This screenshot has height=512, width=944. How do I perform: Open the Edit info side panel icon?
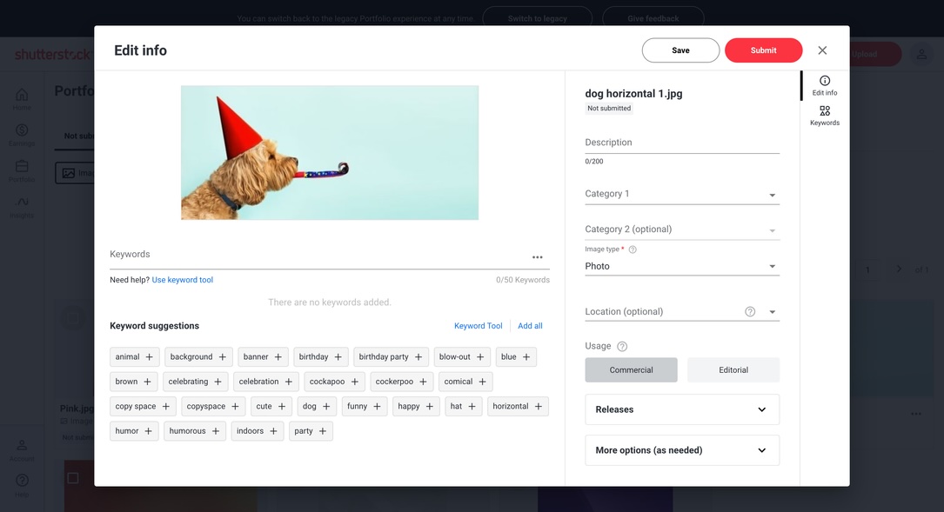point(824,85)
